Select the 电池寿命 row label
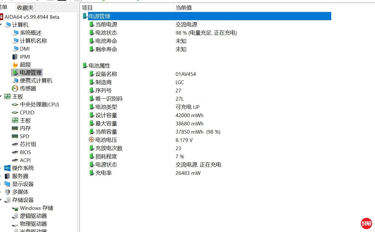The height and width of the screenshot is (232, 375). 106,41
